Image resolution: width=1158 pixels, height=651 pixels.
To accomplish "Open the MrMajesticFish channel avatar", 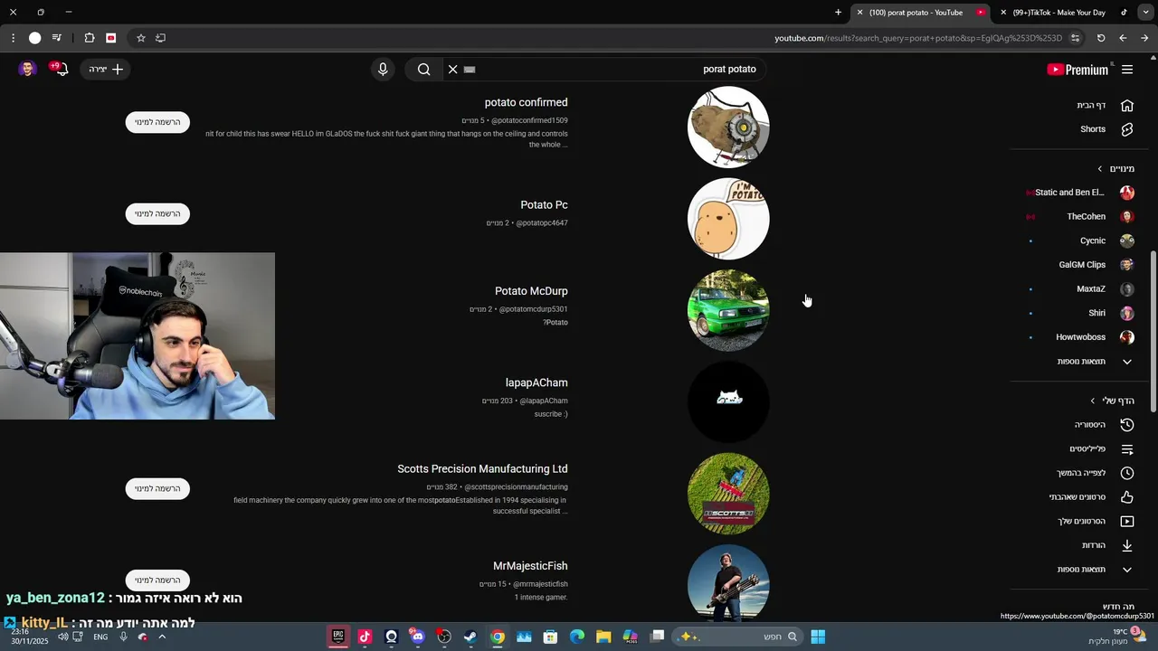I will (x=728, y=583).
